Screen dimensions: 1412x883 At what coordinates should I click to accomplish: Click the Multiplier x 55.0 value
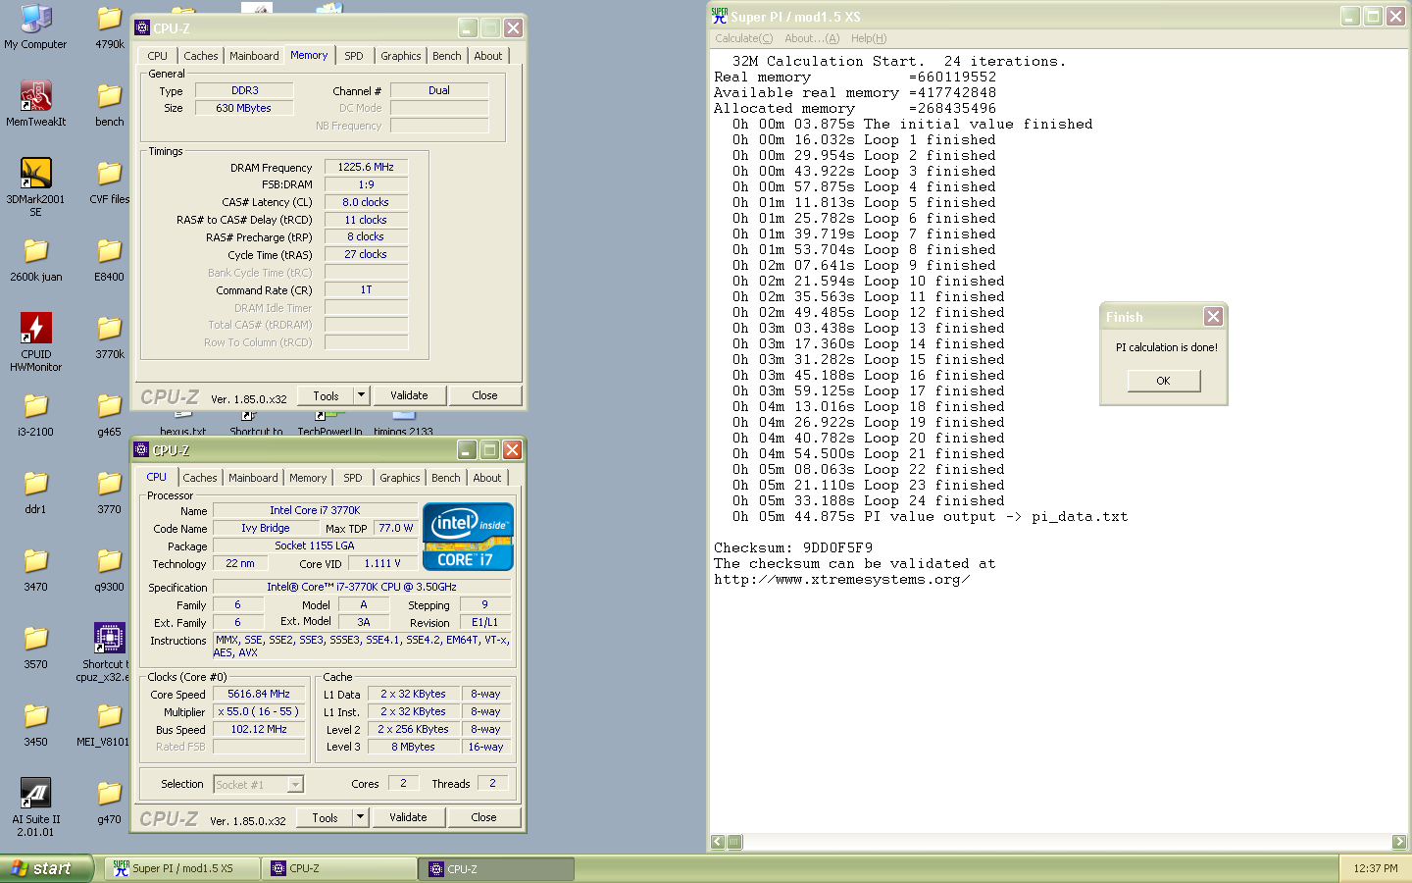click(259, 711)
